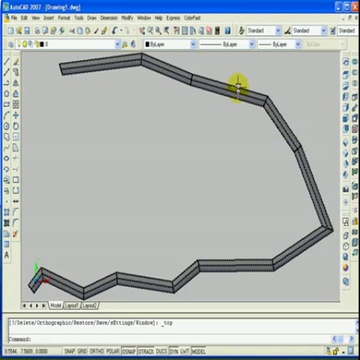
Task: Click the New drawing icon
Action: [x=10, y=30]
